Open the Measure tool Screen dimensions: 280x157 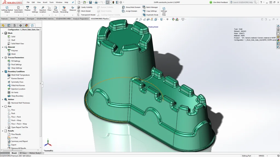pyautogui.click(x=73, y=8)
